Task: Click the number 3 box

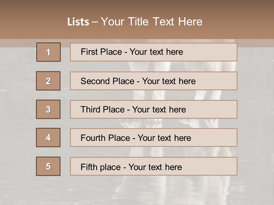Action: (x=48, y=109)
